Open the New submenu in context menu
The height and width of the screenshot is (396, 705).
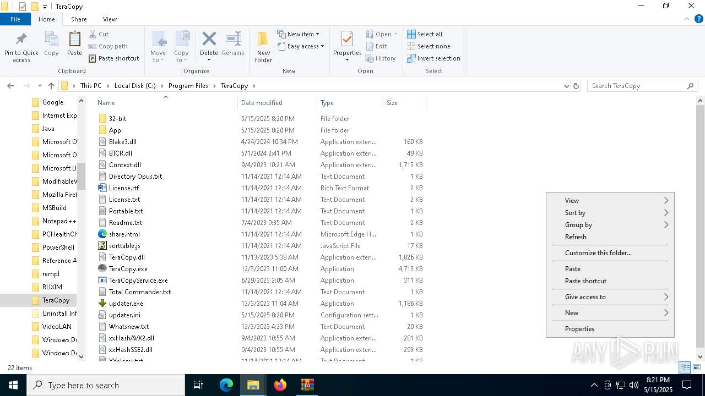(x=610, y=313)
